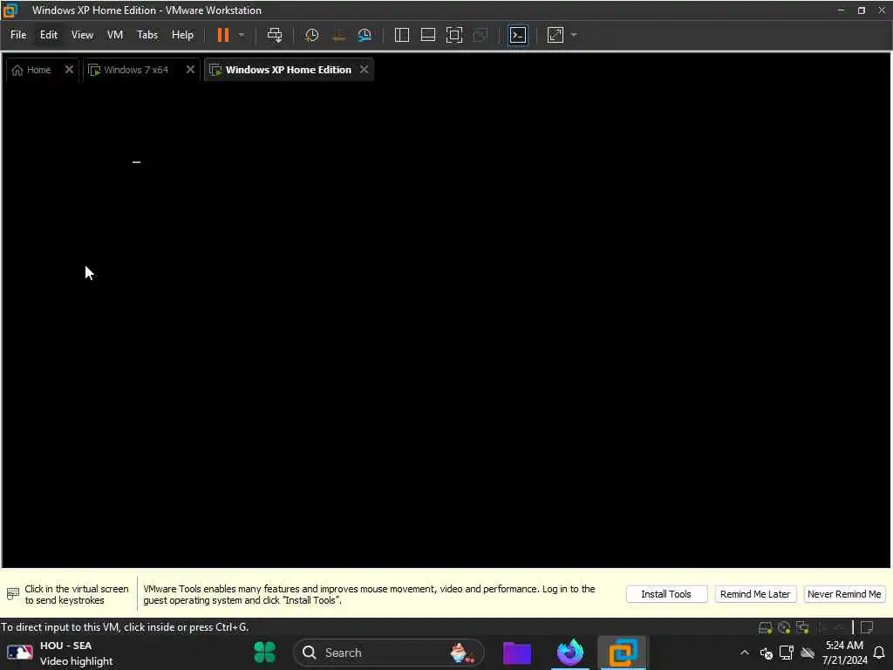The height and width of the screenshot is (670, 893).
Task: Show hidden system tray icons
Action: (745, 653)
